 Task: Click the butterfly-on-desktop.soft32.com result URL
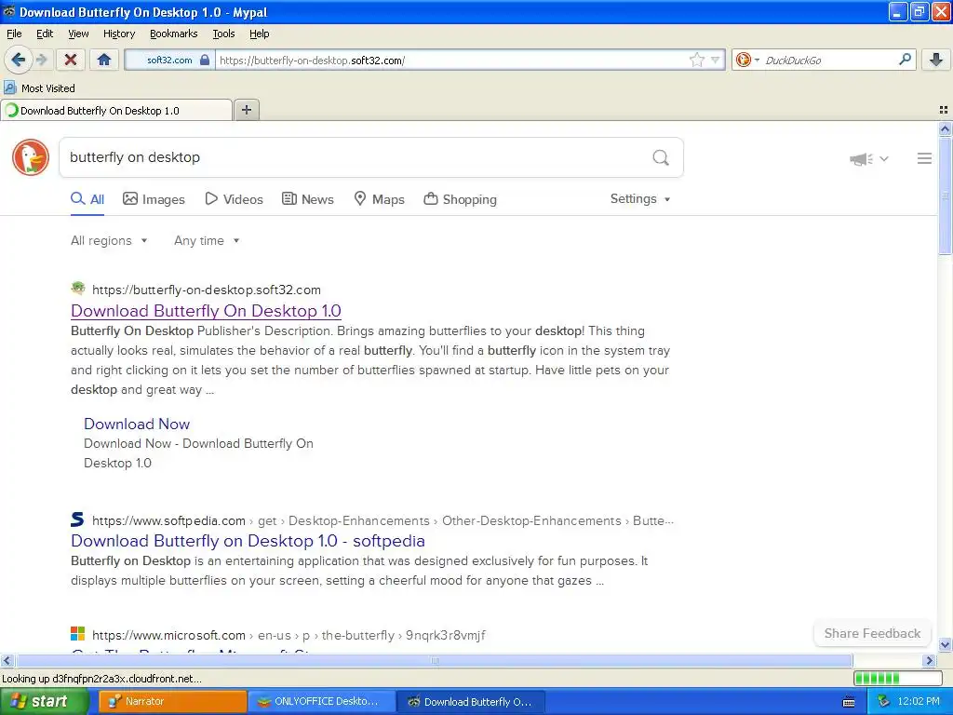pyautogui.click(x=207, y=290)
